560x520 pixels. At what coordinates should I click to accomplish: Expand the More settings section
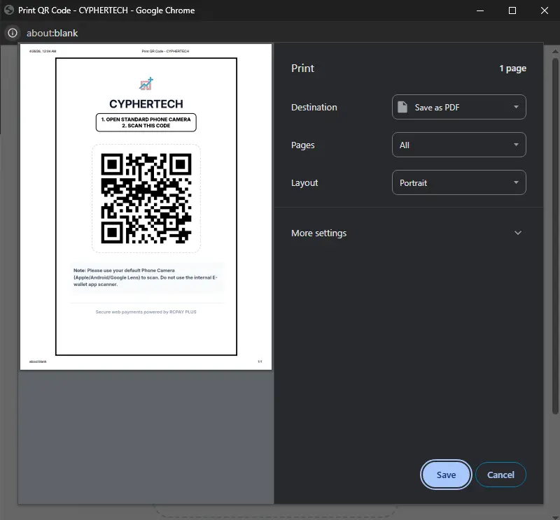(x=408, y=233)
